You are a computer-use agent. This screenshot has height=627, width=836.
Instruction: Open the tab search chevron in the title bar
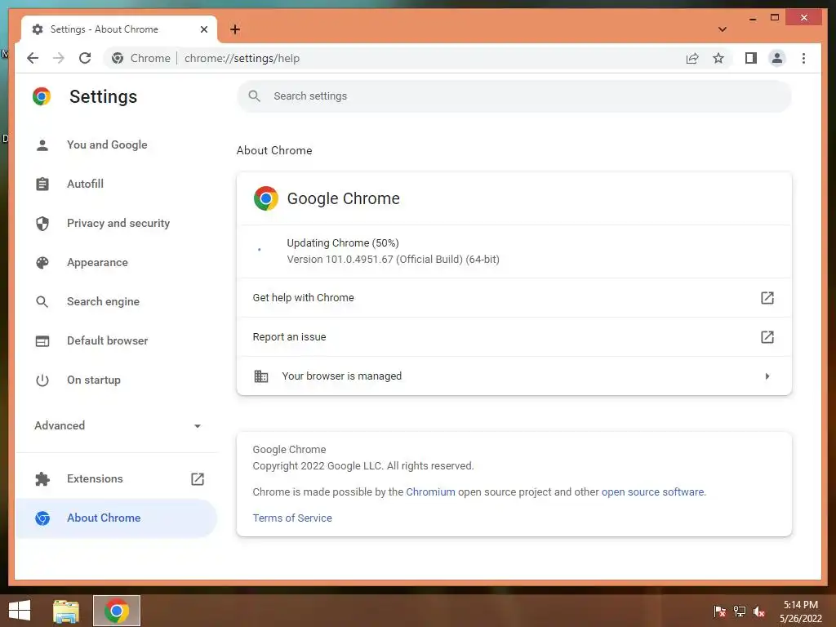[722, 29]
